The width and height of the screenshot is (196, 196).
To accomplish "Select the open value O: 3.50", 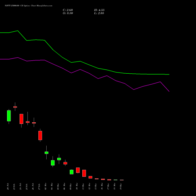I will click(68, 13).
